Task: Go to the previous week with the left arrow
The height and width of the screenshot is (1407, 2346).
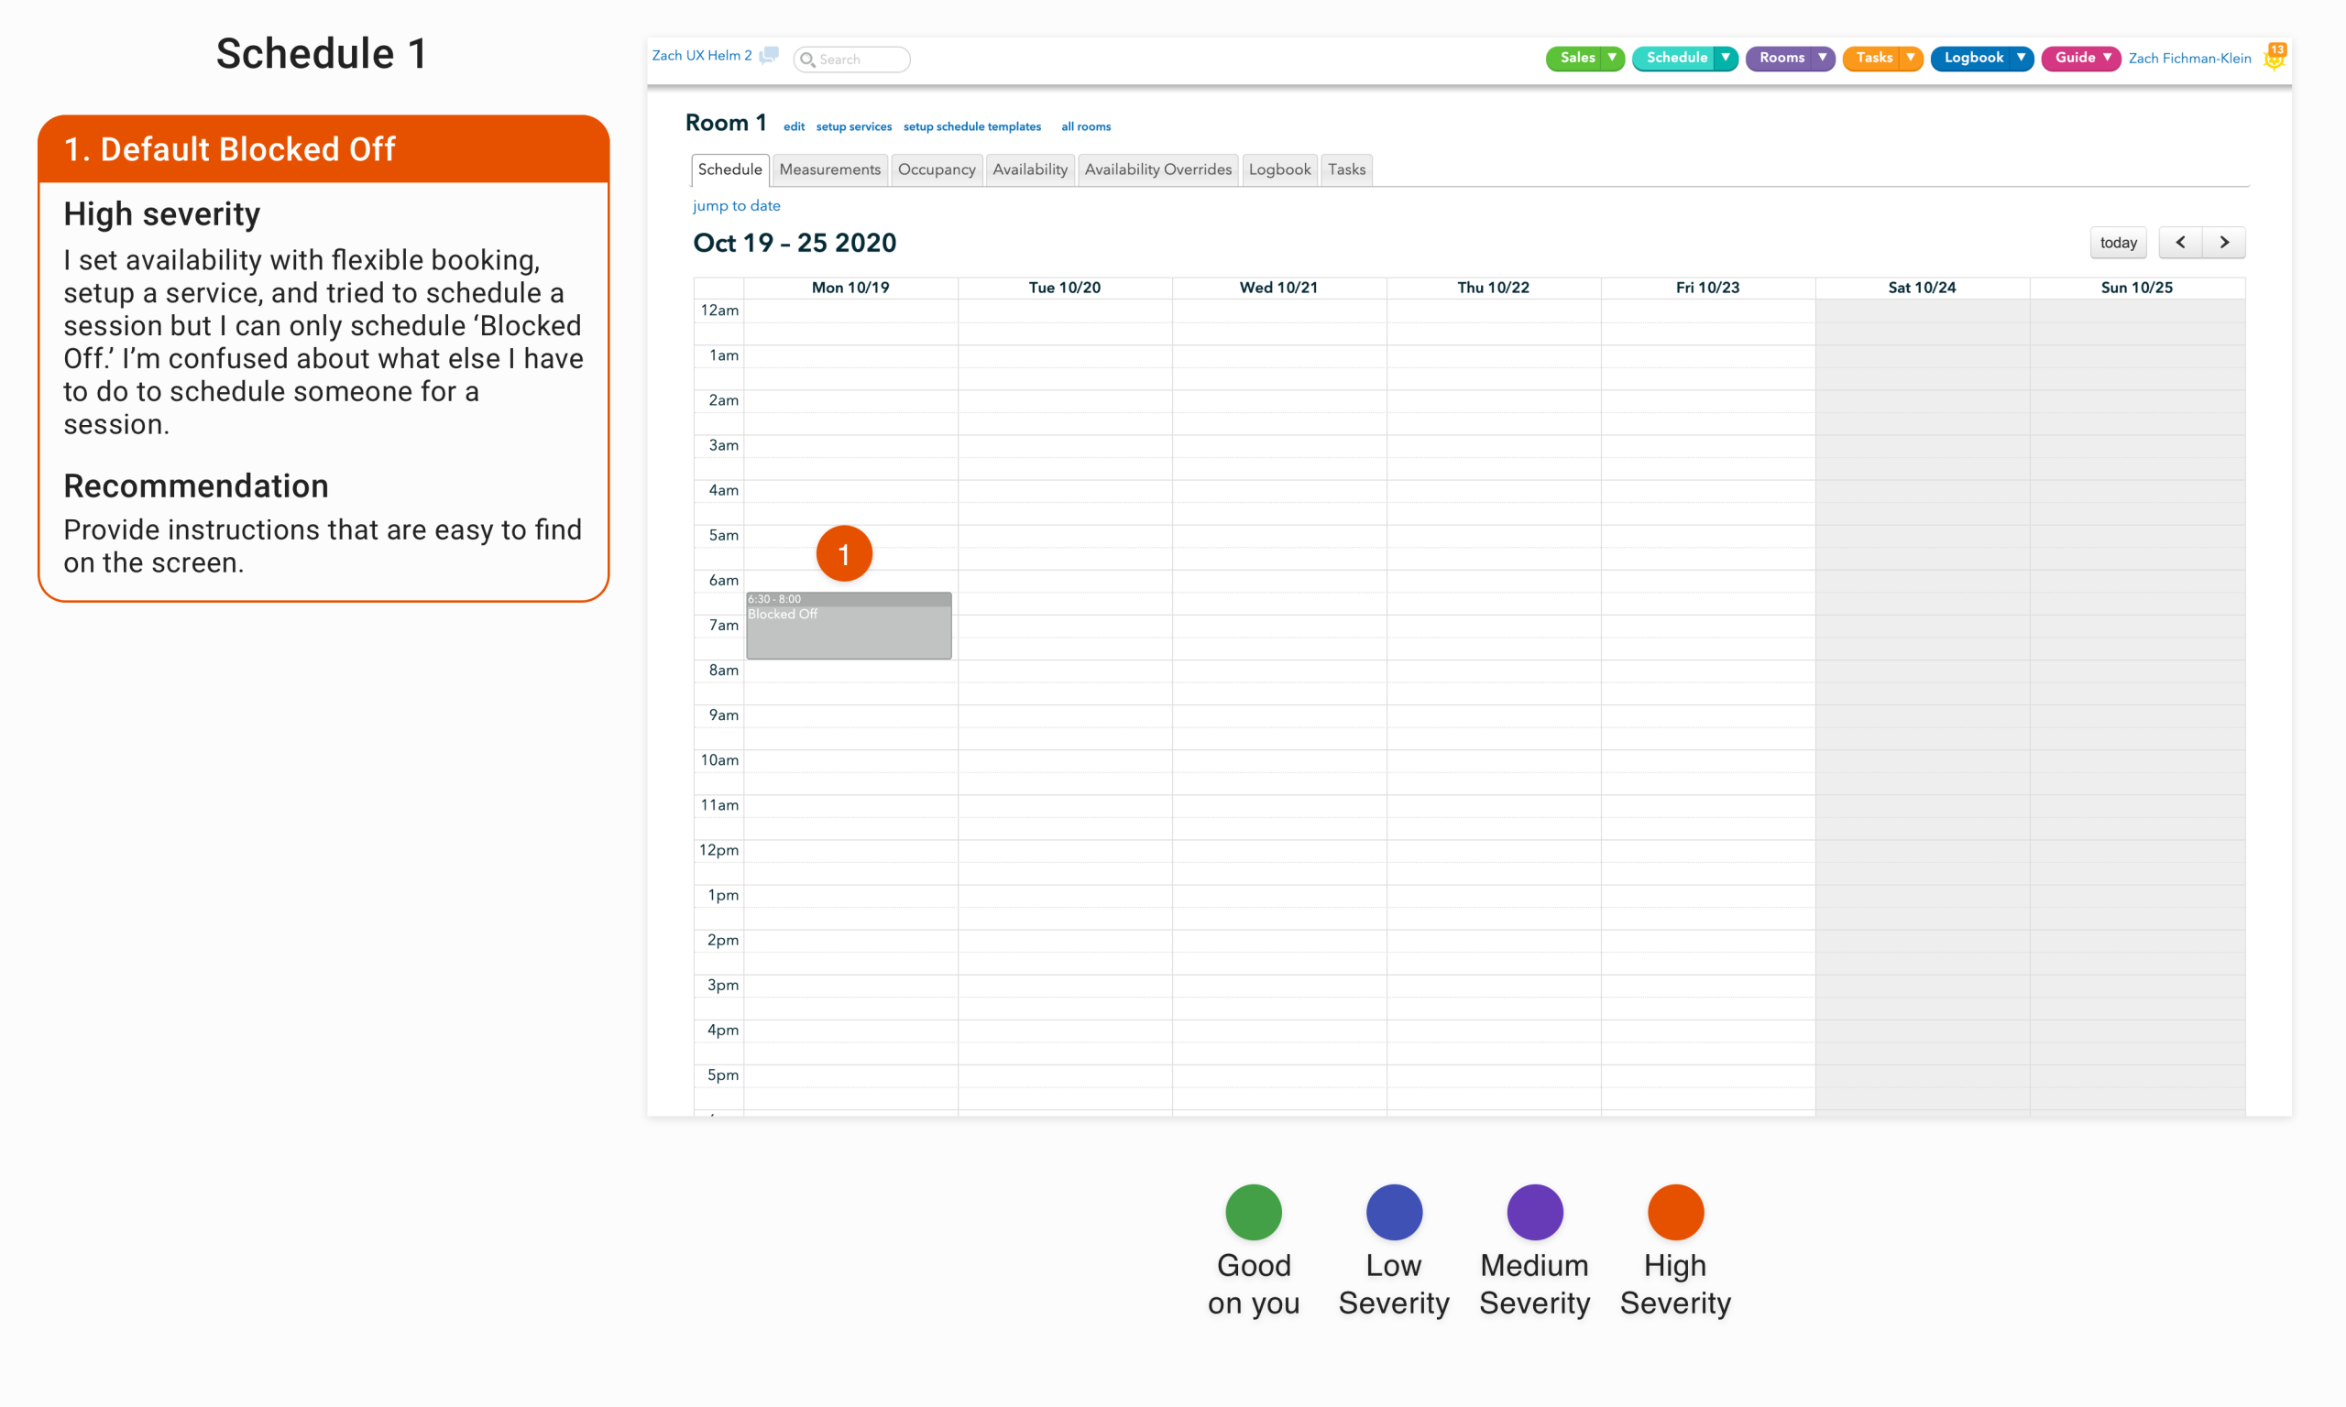Action: coord(2180,243)
